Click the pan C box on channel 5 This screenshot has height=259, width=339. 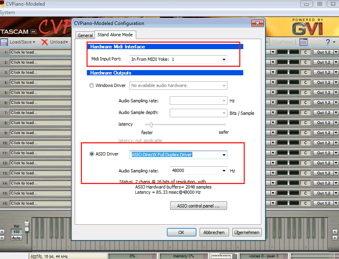305,92
